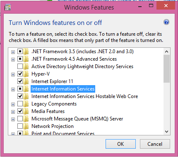Uncheck the Hyper-V checkbox

20,74
